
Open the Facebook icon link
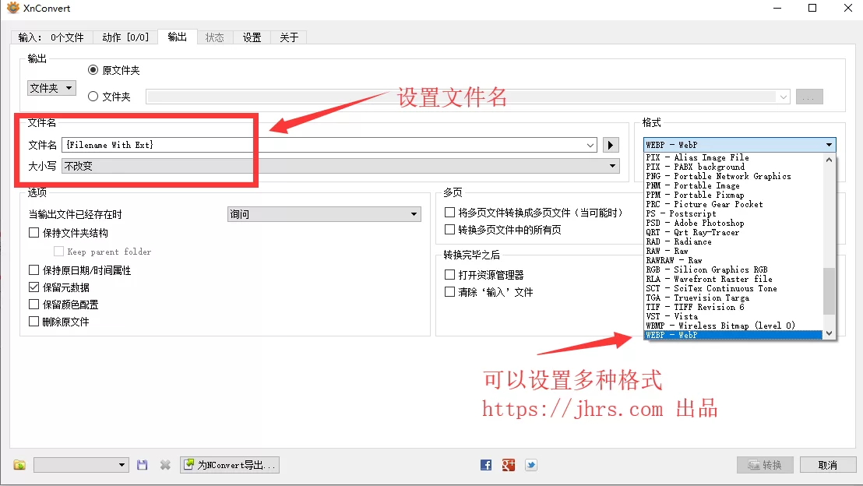coord(486,465)
